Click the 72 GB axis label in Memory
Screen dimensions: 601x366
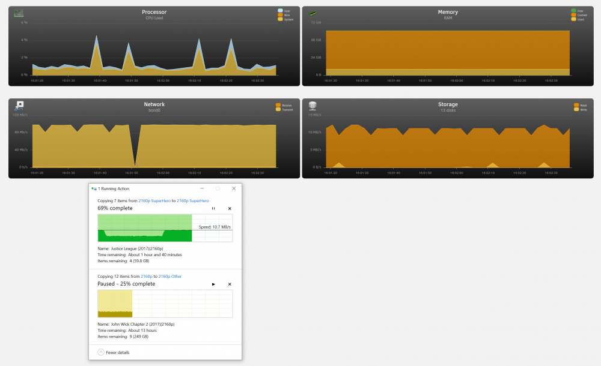[316, 23]
